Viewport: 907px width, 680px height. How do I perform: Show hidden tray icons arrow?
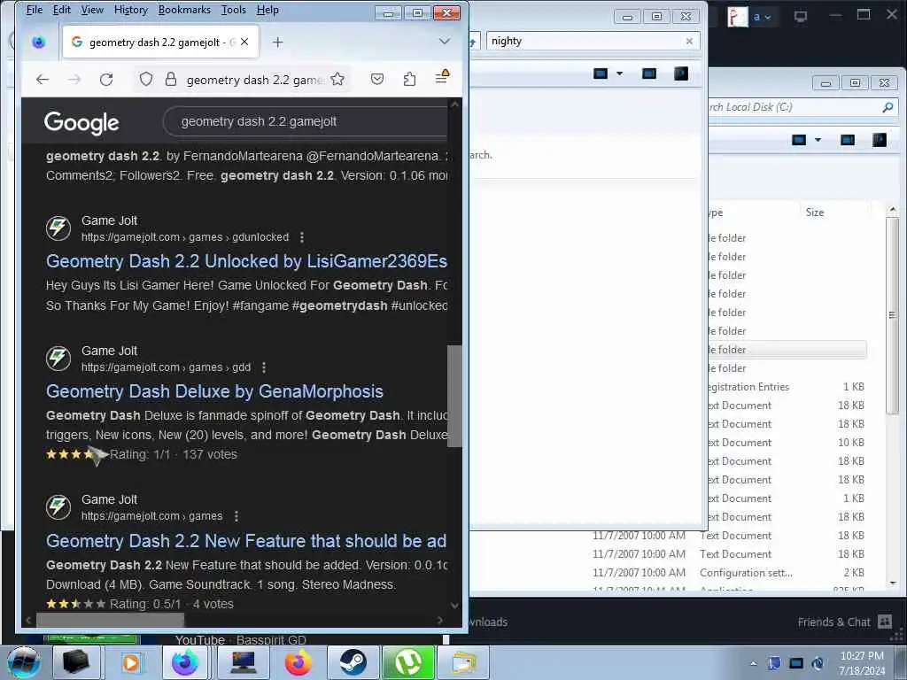click(x=753, y=663)
